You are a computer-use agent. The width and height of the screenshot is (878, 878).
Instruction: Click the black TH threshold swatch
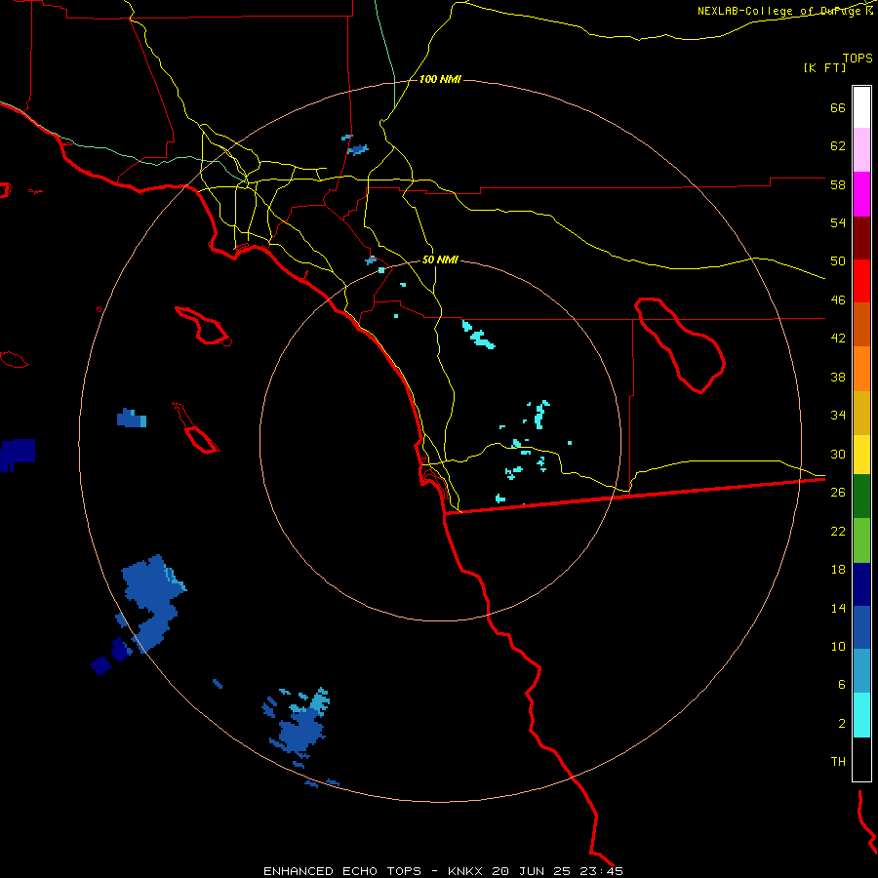[x=861, y=759]
